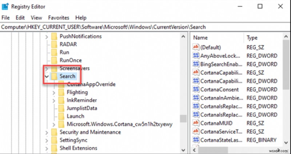
Task: Select the PushNotifications folder icon
Action: (x=54, y=37)
